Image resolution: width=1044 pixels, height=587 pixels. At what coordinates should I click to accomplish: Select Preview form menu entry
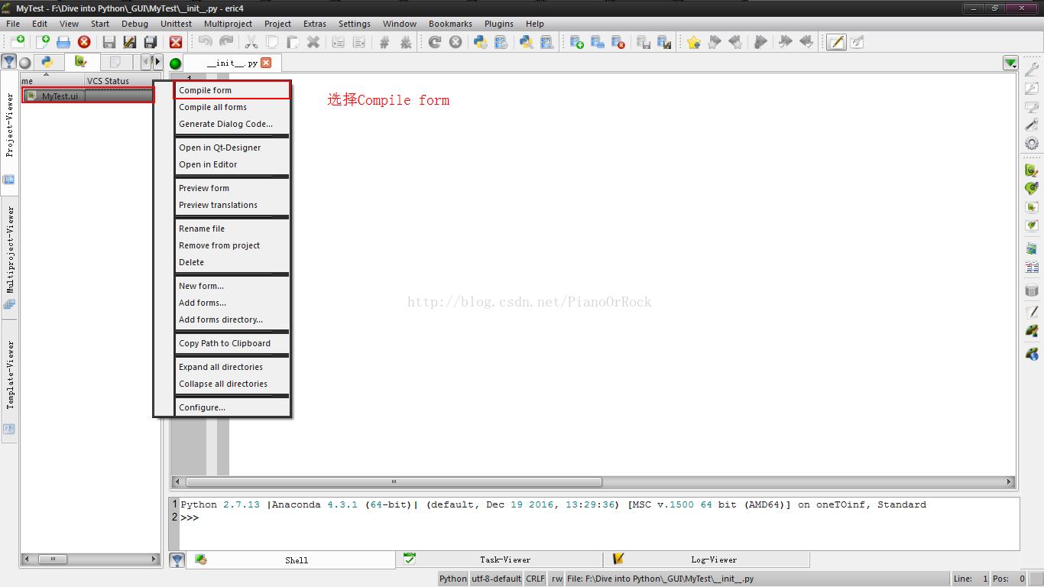pos(232,188)
